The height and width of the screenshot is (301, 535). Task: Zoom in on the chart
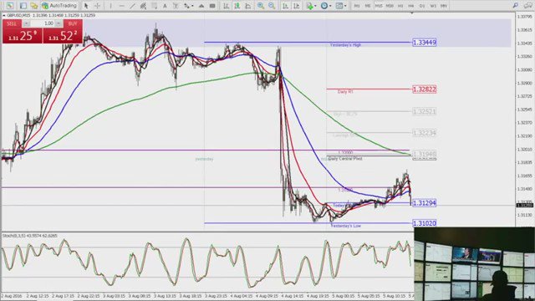[x=261, y=6]
